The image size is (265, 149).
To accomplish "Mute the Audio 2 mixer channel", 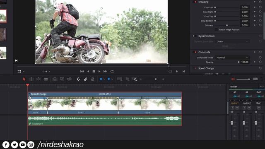I will click(x=249, y=108).
